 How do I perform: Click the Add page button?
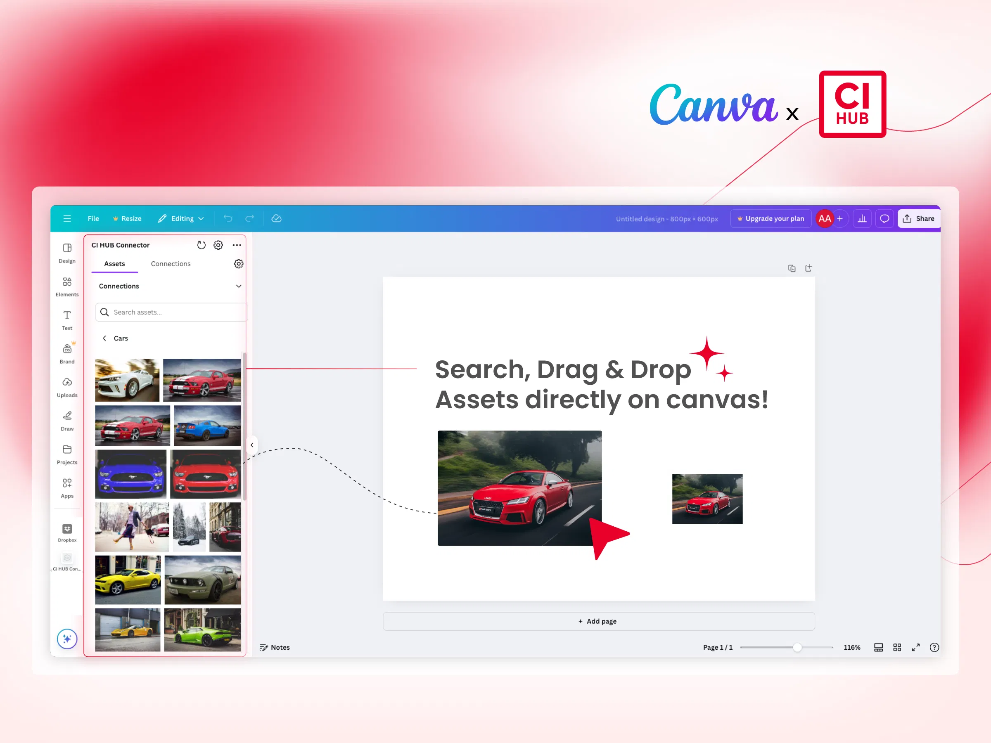point(598,621)
